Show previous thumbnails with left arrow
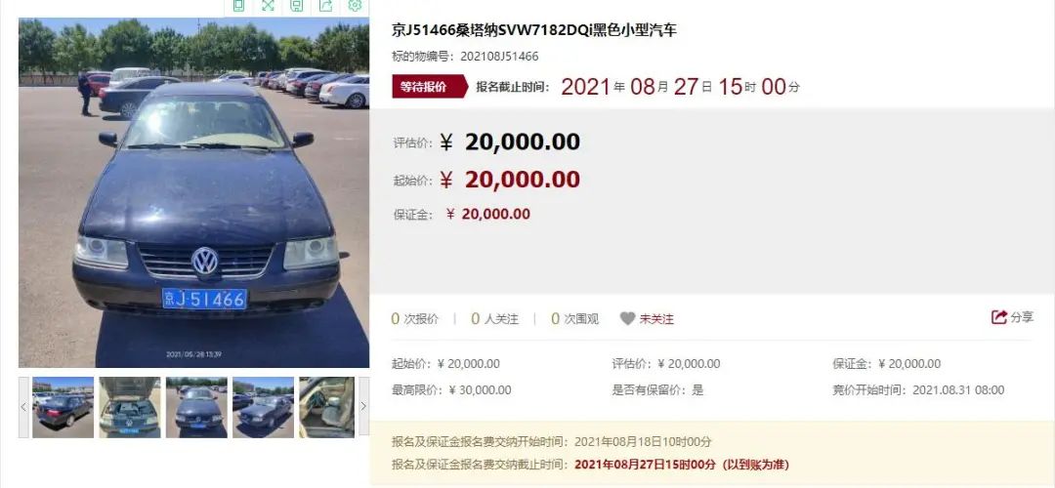The width and height of the screenshot is (1055, 488). pyautogui.click(x=23, y=407)
